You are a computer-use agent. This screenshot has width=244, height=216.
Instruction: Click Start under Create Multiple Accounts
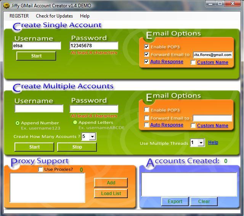pos(34,147)
